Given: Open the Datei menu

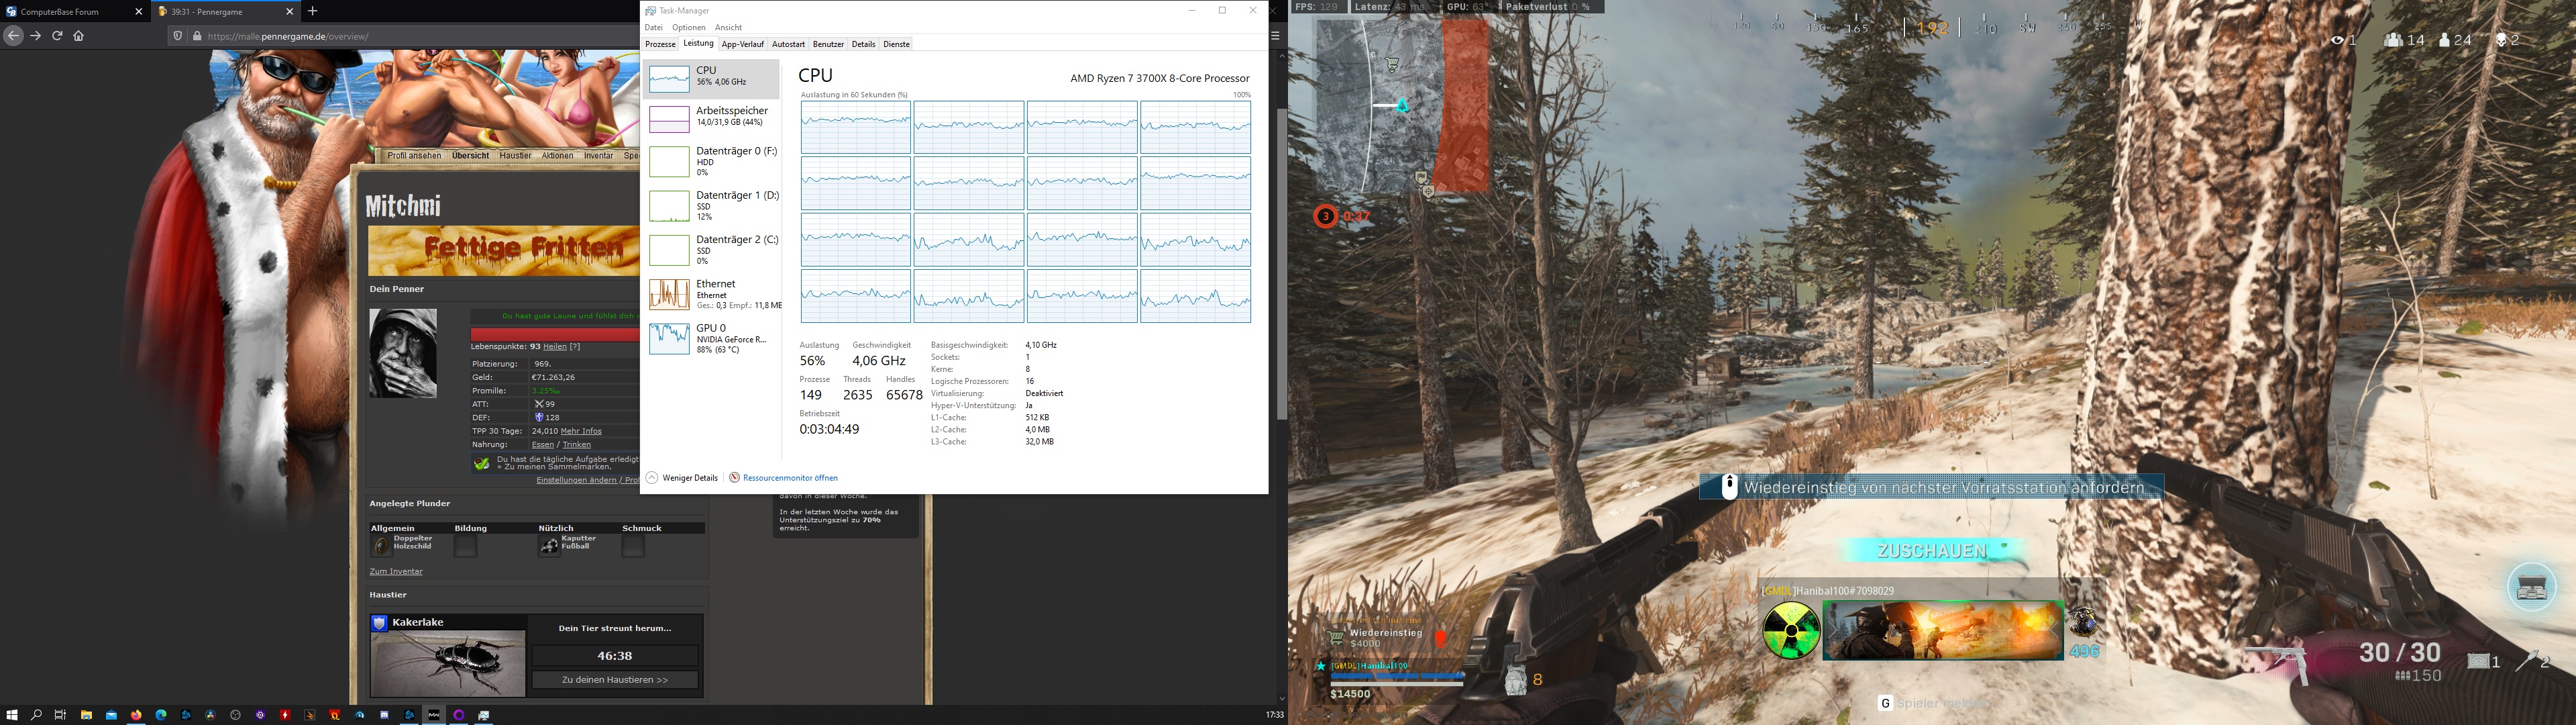Looking at the screenshot, I should 653,27.
